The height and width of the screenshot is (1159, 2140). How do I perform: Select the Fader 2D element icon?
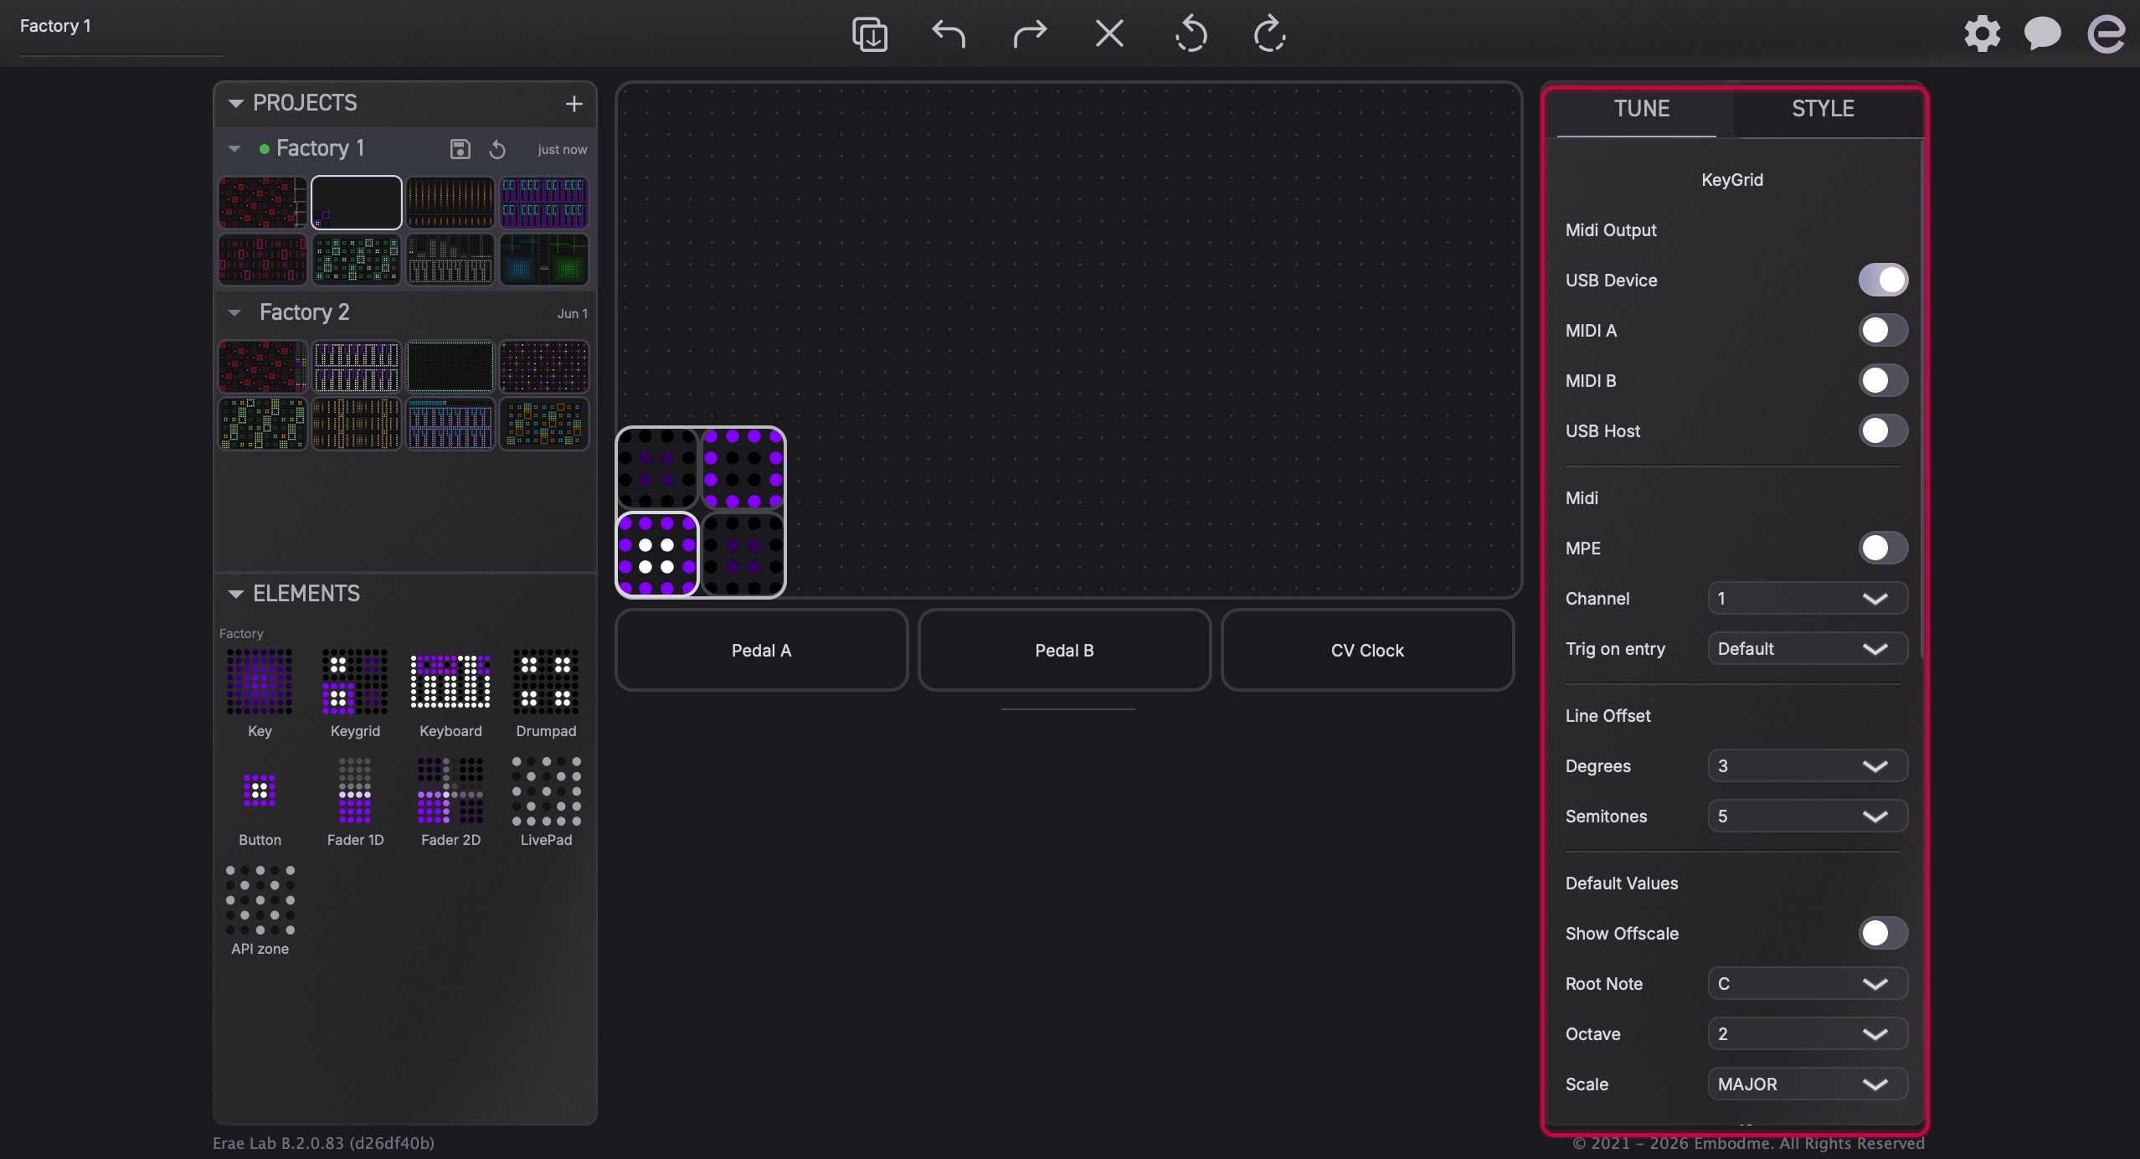pyautogui.click(x=450, y=791)
